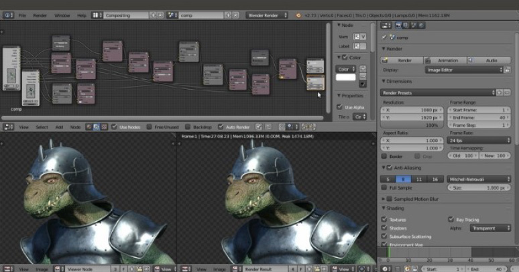Click the white node color swatch
The image size is (519, 272).
345,77
